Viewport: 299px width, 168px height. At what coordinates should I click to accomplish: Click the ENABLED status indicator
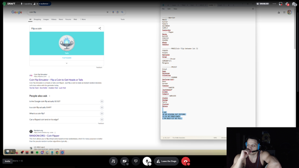click(263, 4)
